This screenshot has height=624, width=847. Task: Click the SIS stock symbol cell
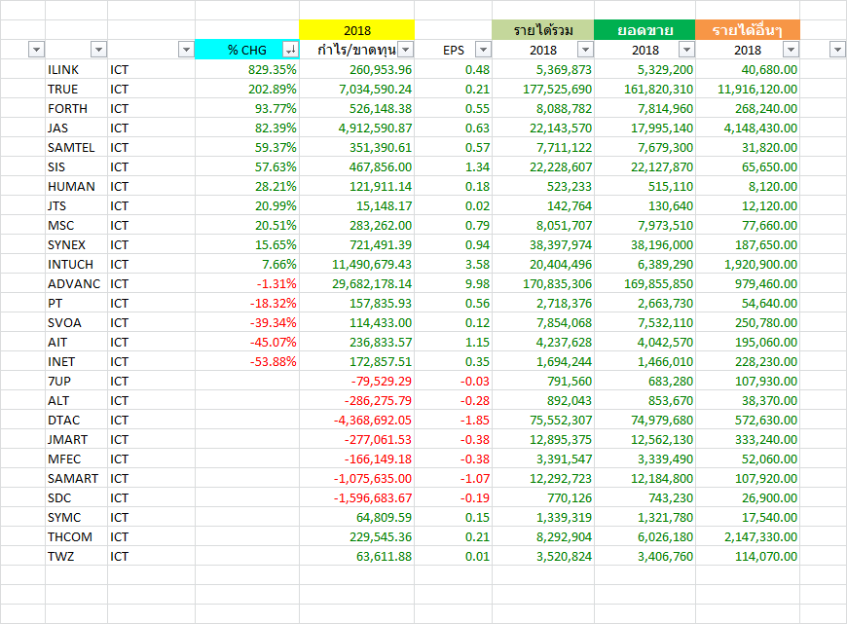[76, 166]
